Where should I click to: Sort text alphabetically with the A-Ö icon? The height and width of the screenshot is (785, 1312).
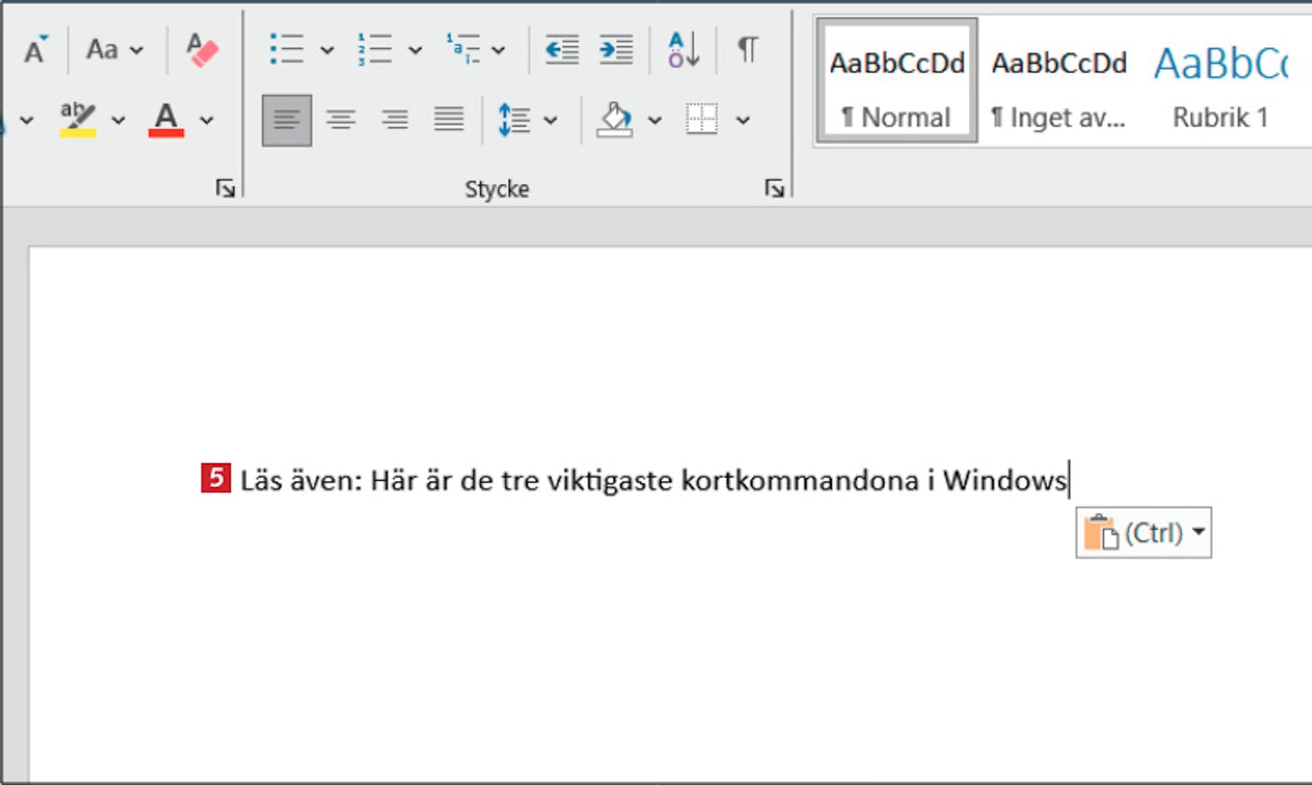[683, 50]
